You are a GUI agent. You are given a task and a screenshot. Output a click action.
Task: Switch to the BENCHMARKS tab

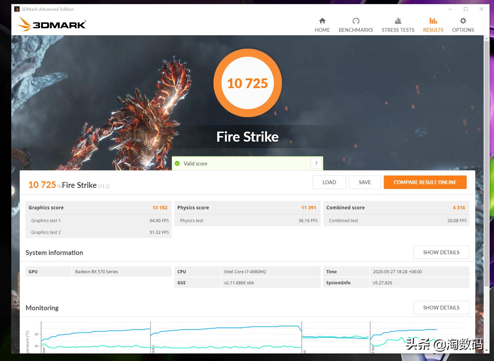click(x=355, y=30)
